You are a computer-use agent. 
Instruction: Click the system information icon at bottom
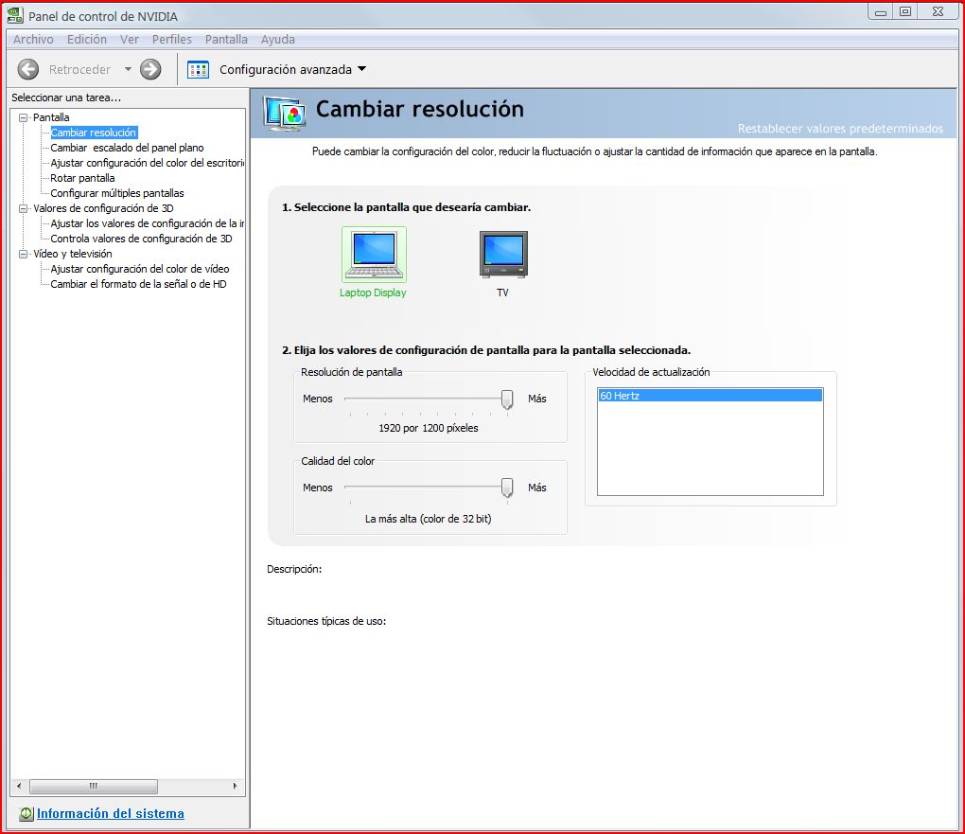[26, 814]
